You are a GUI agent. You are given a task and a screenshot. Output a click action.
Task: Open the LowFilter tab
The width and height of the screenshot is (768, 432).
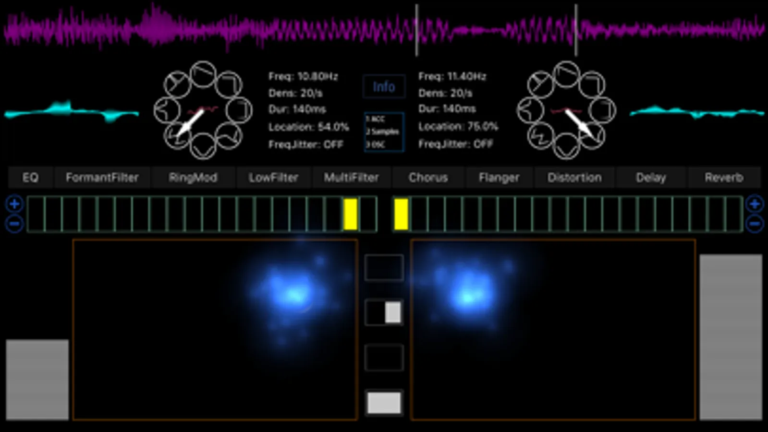[274, 178]
